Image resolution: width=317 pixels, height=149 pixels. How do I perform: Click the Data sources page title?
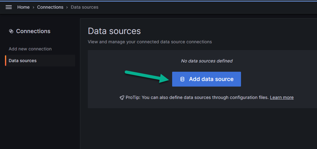click(x=114, y=31)
